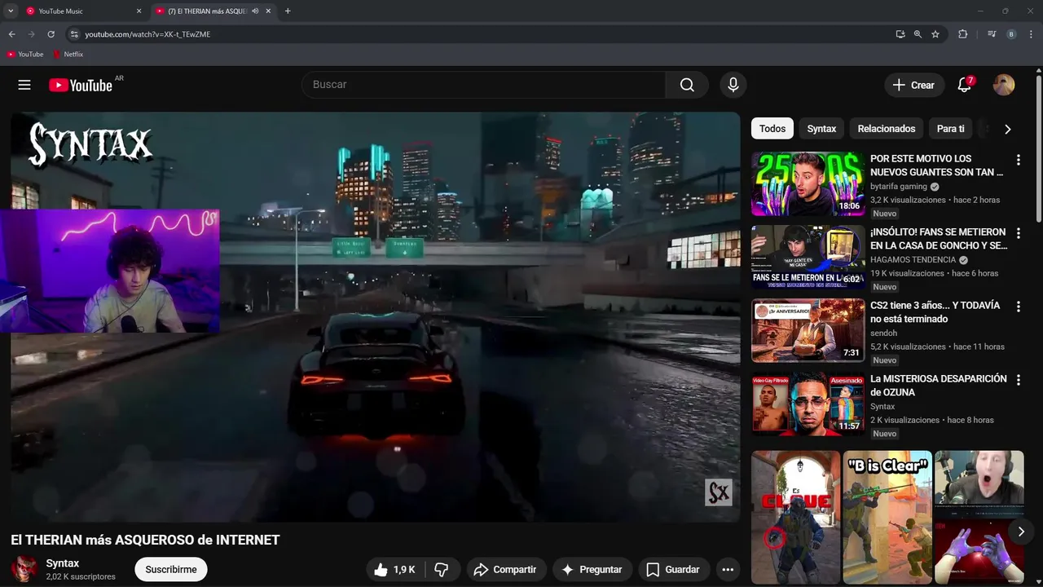Start voice search with microphone icon

[733, 85]
